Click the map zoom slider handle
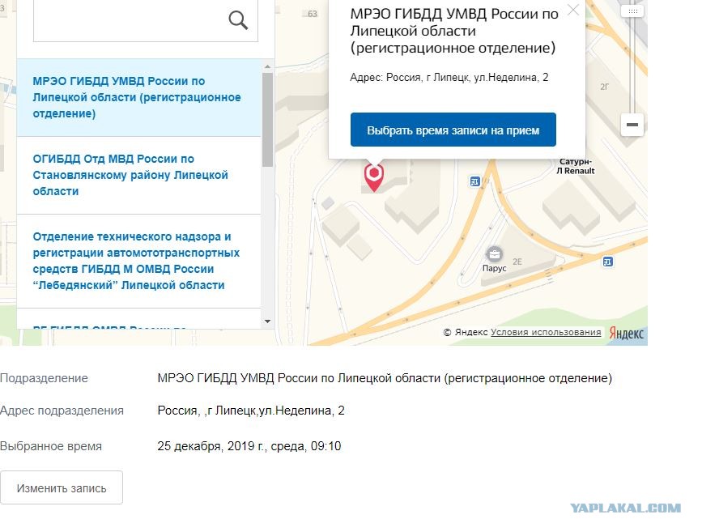The image size is (702, 532). pyautogui.click(x=632, y=11)
